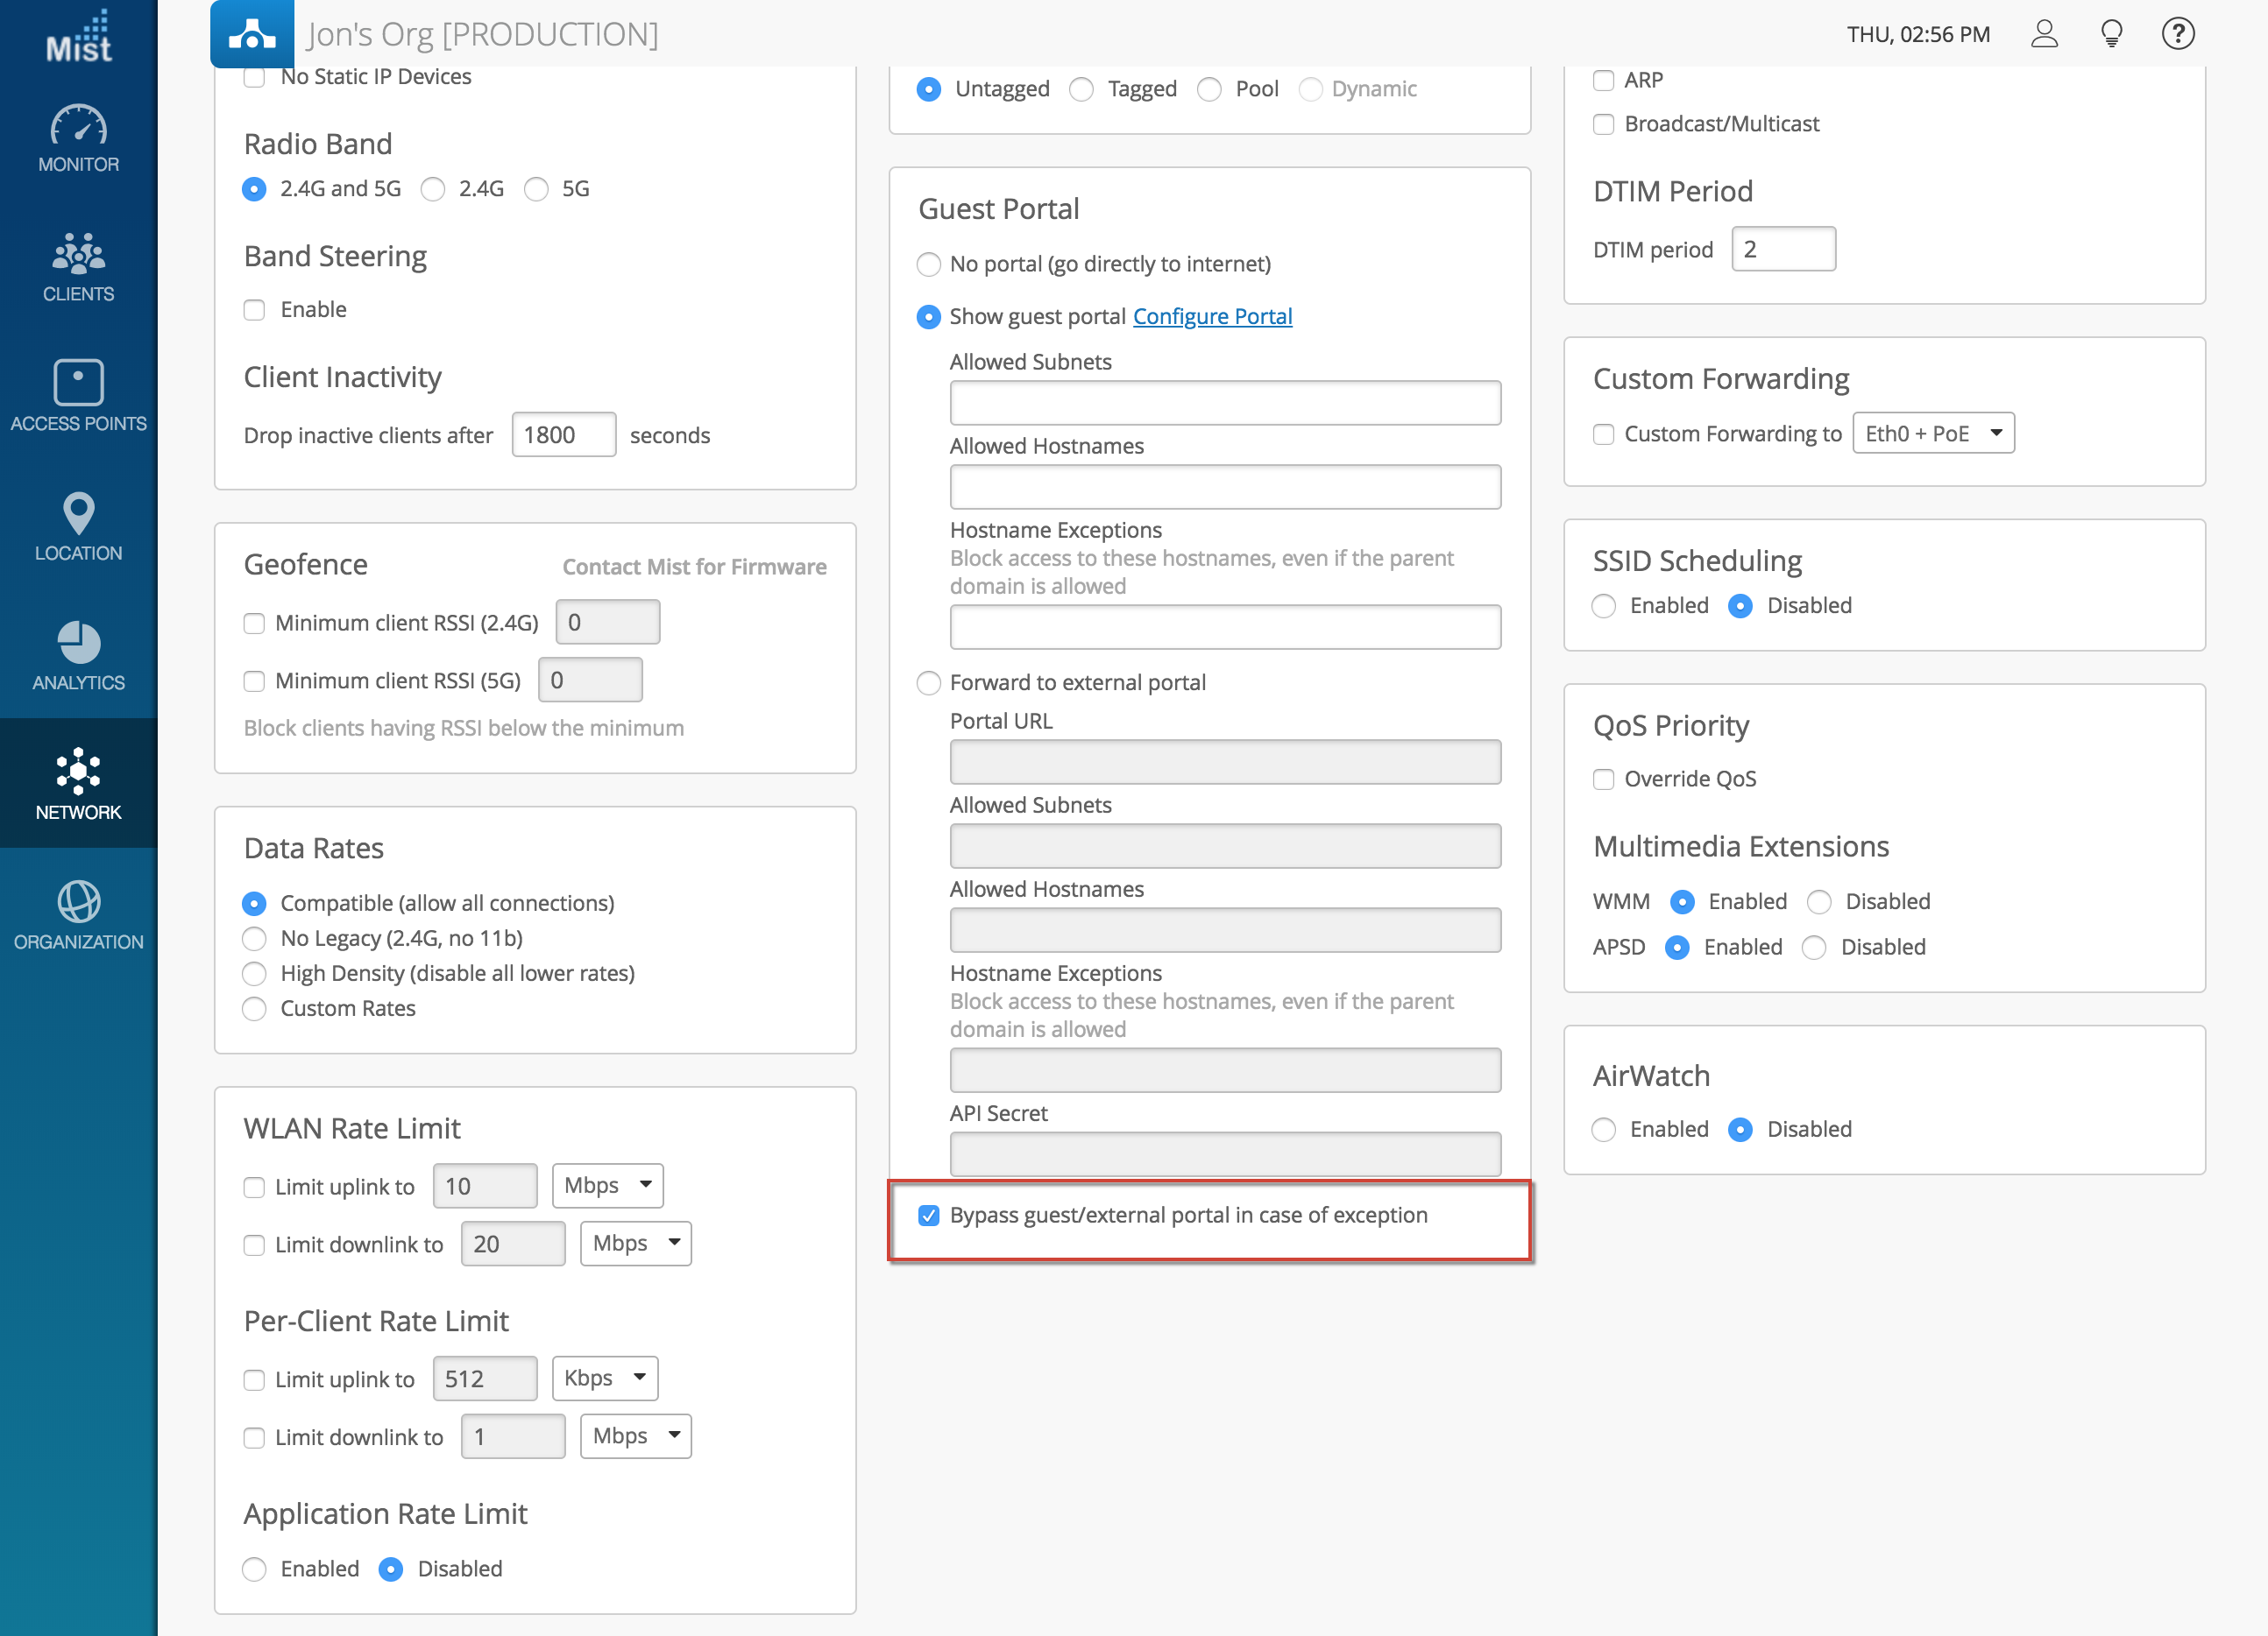Screen dimensions: 2268x1636
Task: Click the user account icon
Action: click(2044, 34)
